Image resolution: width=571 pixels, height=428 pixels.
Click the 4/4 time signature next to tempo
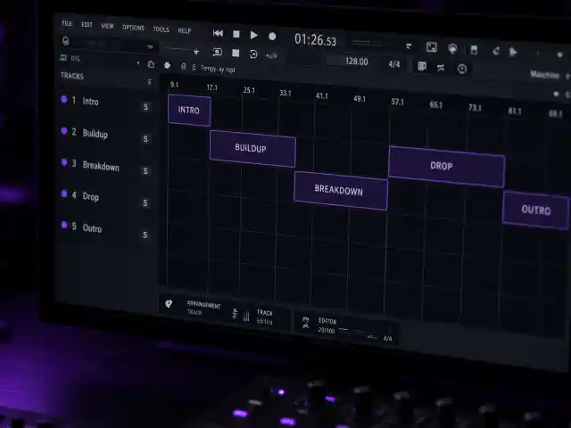point(394,64)
